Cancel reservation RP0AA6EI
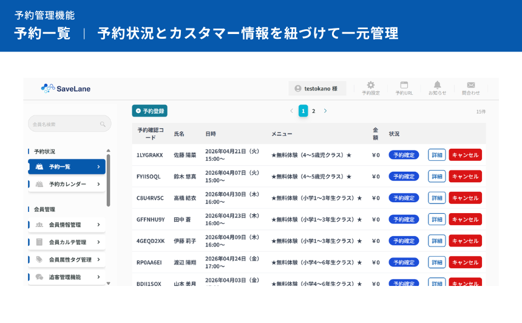This screenshot has height=323, width=522. pyautogui.click(x=465, y=262)
